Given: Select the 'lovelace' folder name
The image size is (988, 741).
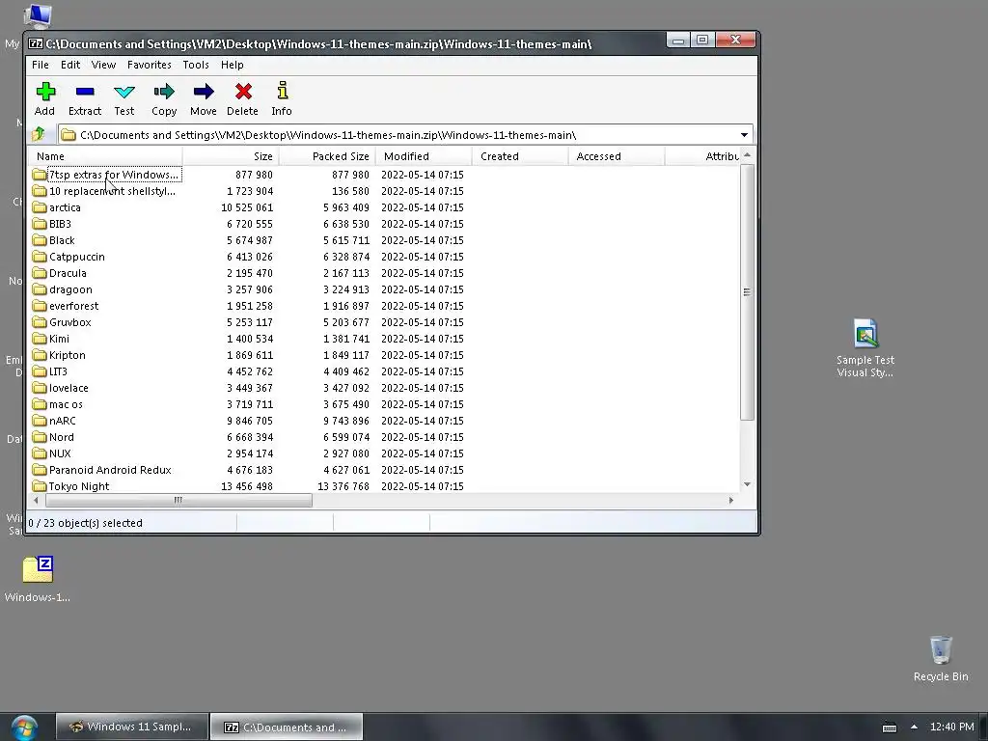Looking at the screenshot, I should 69,388.
